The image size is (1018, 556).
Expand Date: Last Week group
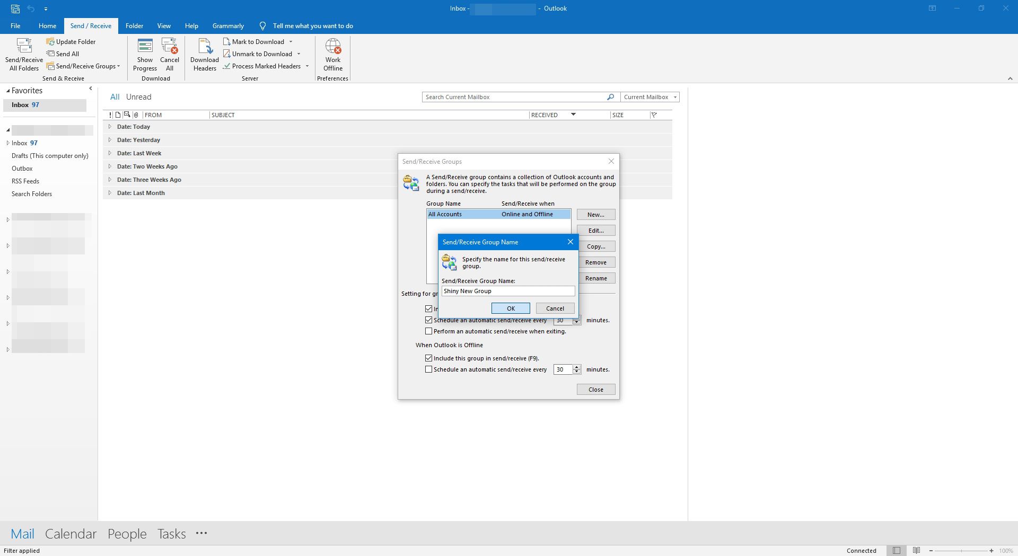[x=110, y=153]
